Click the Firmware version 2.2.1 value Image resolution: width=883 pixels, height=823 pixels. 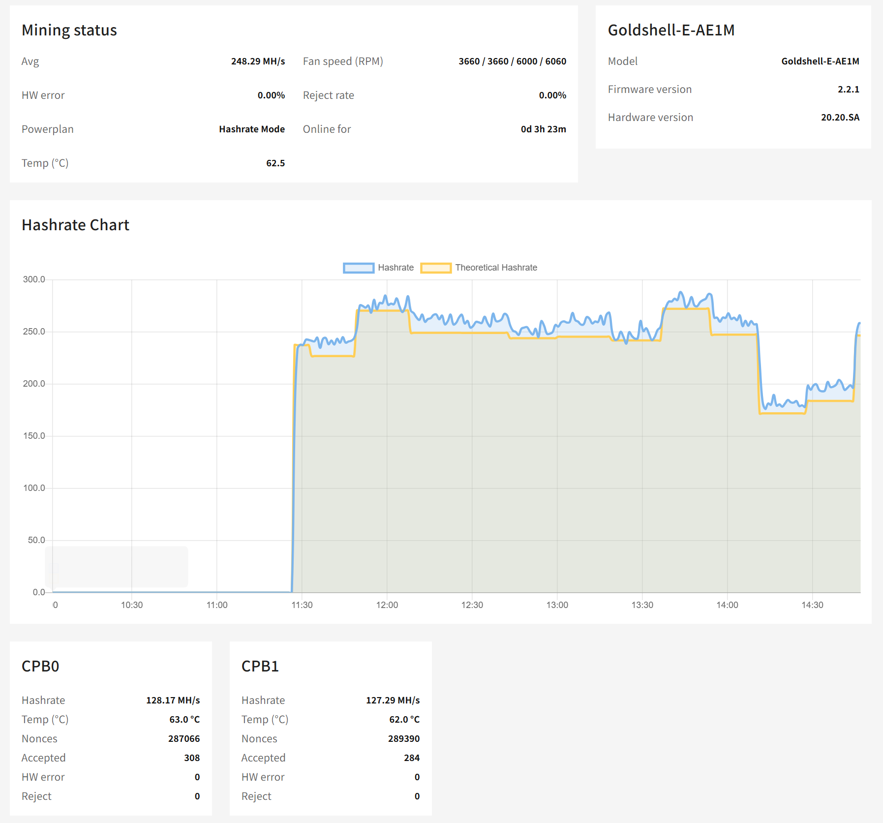click(848, 90)
